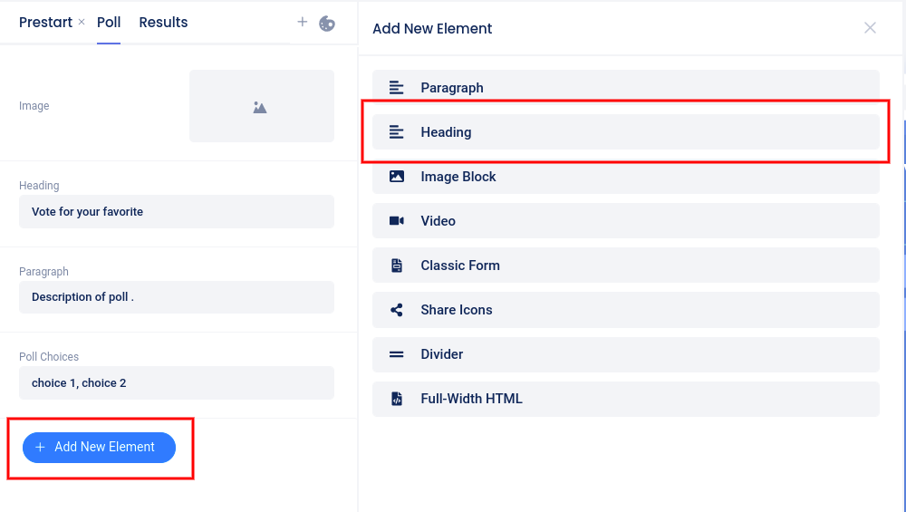Click the Heading element icon
This screenshot has height=512, width=906.
click(x=396, y=132)
